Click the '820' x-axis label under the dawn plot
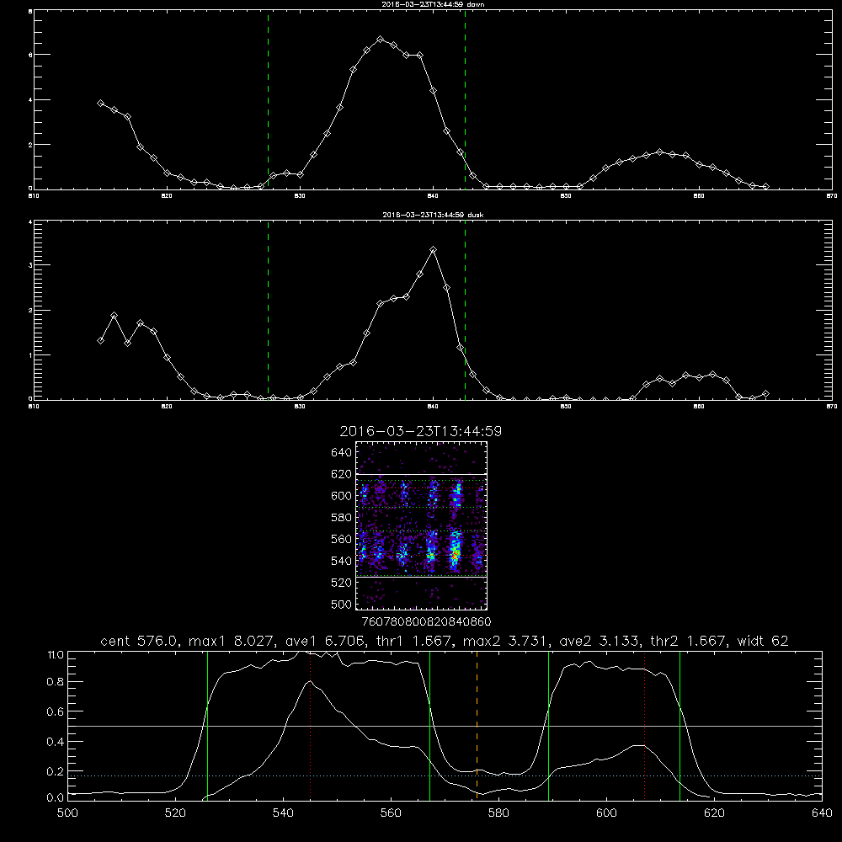 pos(167,196)
